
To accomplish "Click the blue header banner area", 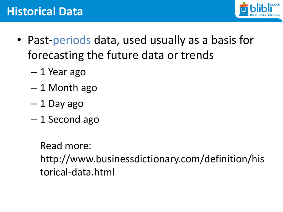I will pyautogui.click(x=117, y=11).
